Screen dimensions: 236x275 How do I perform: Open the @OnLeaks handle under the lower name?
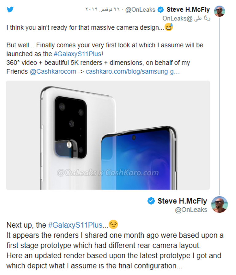pos(191,210)
